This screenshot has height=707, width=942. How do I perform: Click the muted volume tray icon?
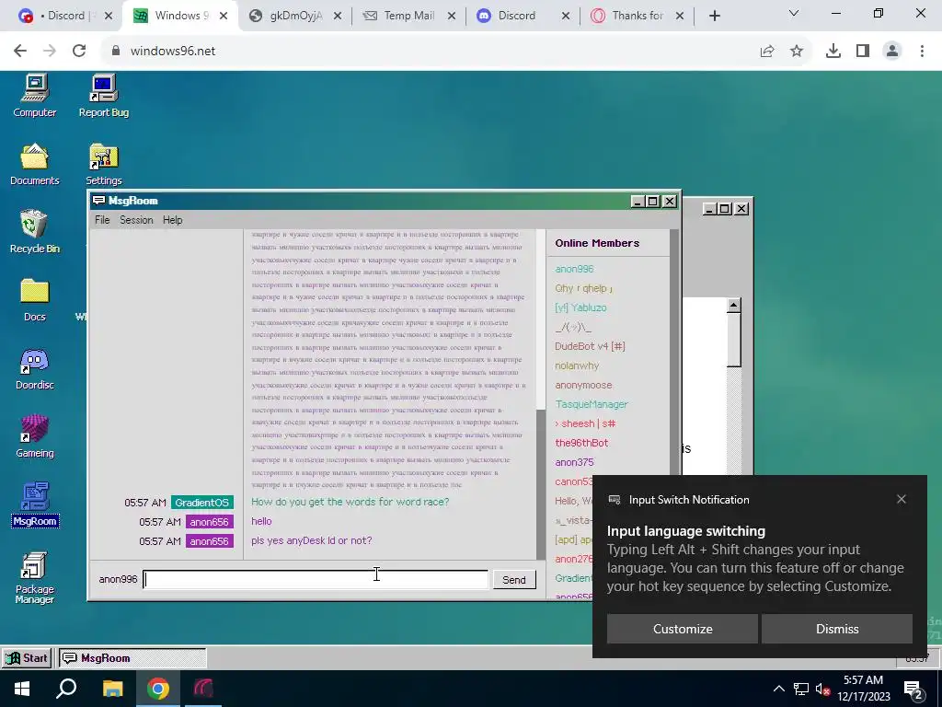point(823,689)
